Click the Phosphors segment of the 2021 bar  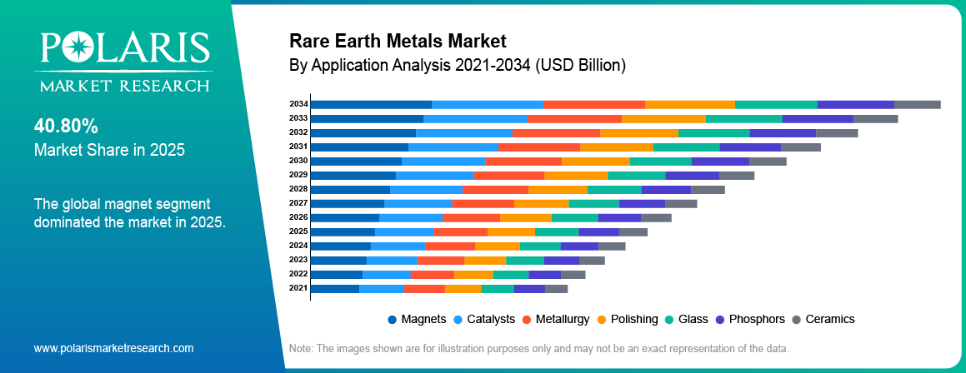529,289
